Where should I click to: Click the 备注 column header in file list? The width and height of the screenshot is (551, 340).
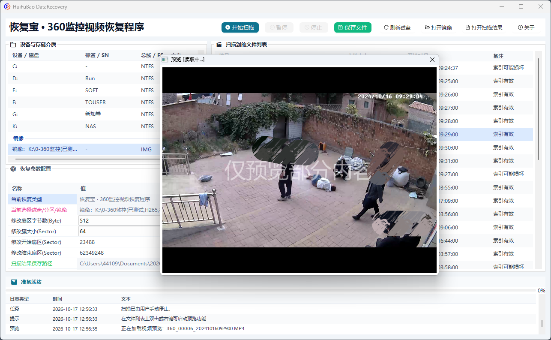pos(498,56)
